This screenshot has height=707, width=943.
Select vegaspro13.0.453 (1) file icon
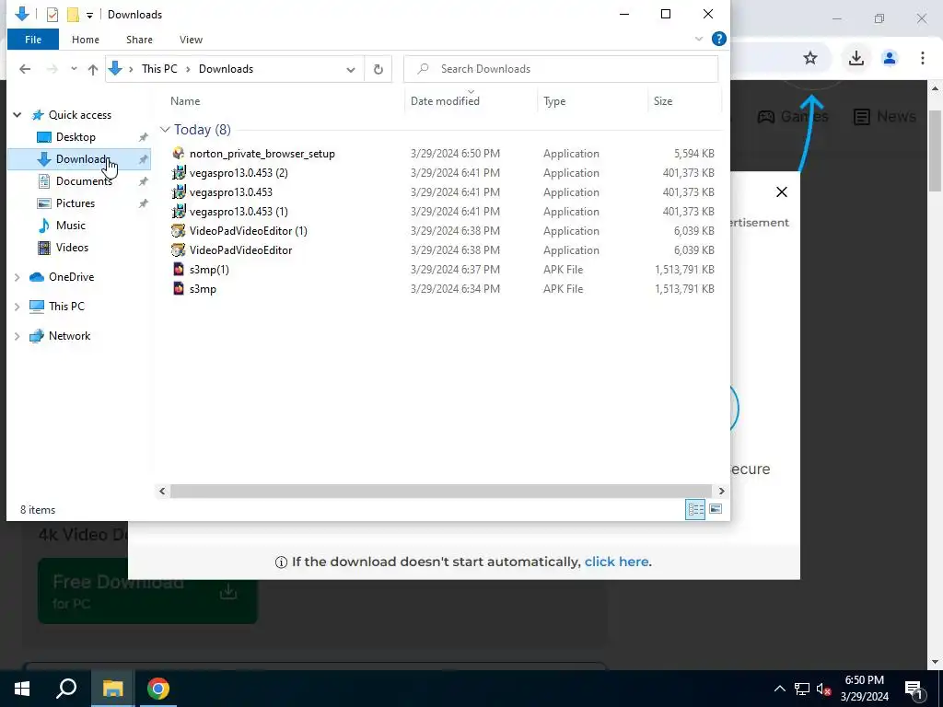click(x=179, y=212)
